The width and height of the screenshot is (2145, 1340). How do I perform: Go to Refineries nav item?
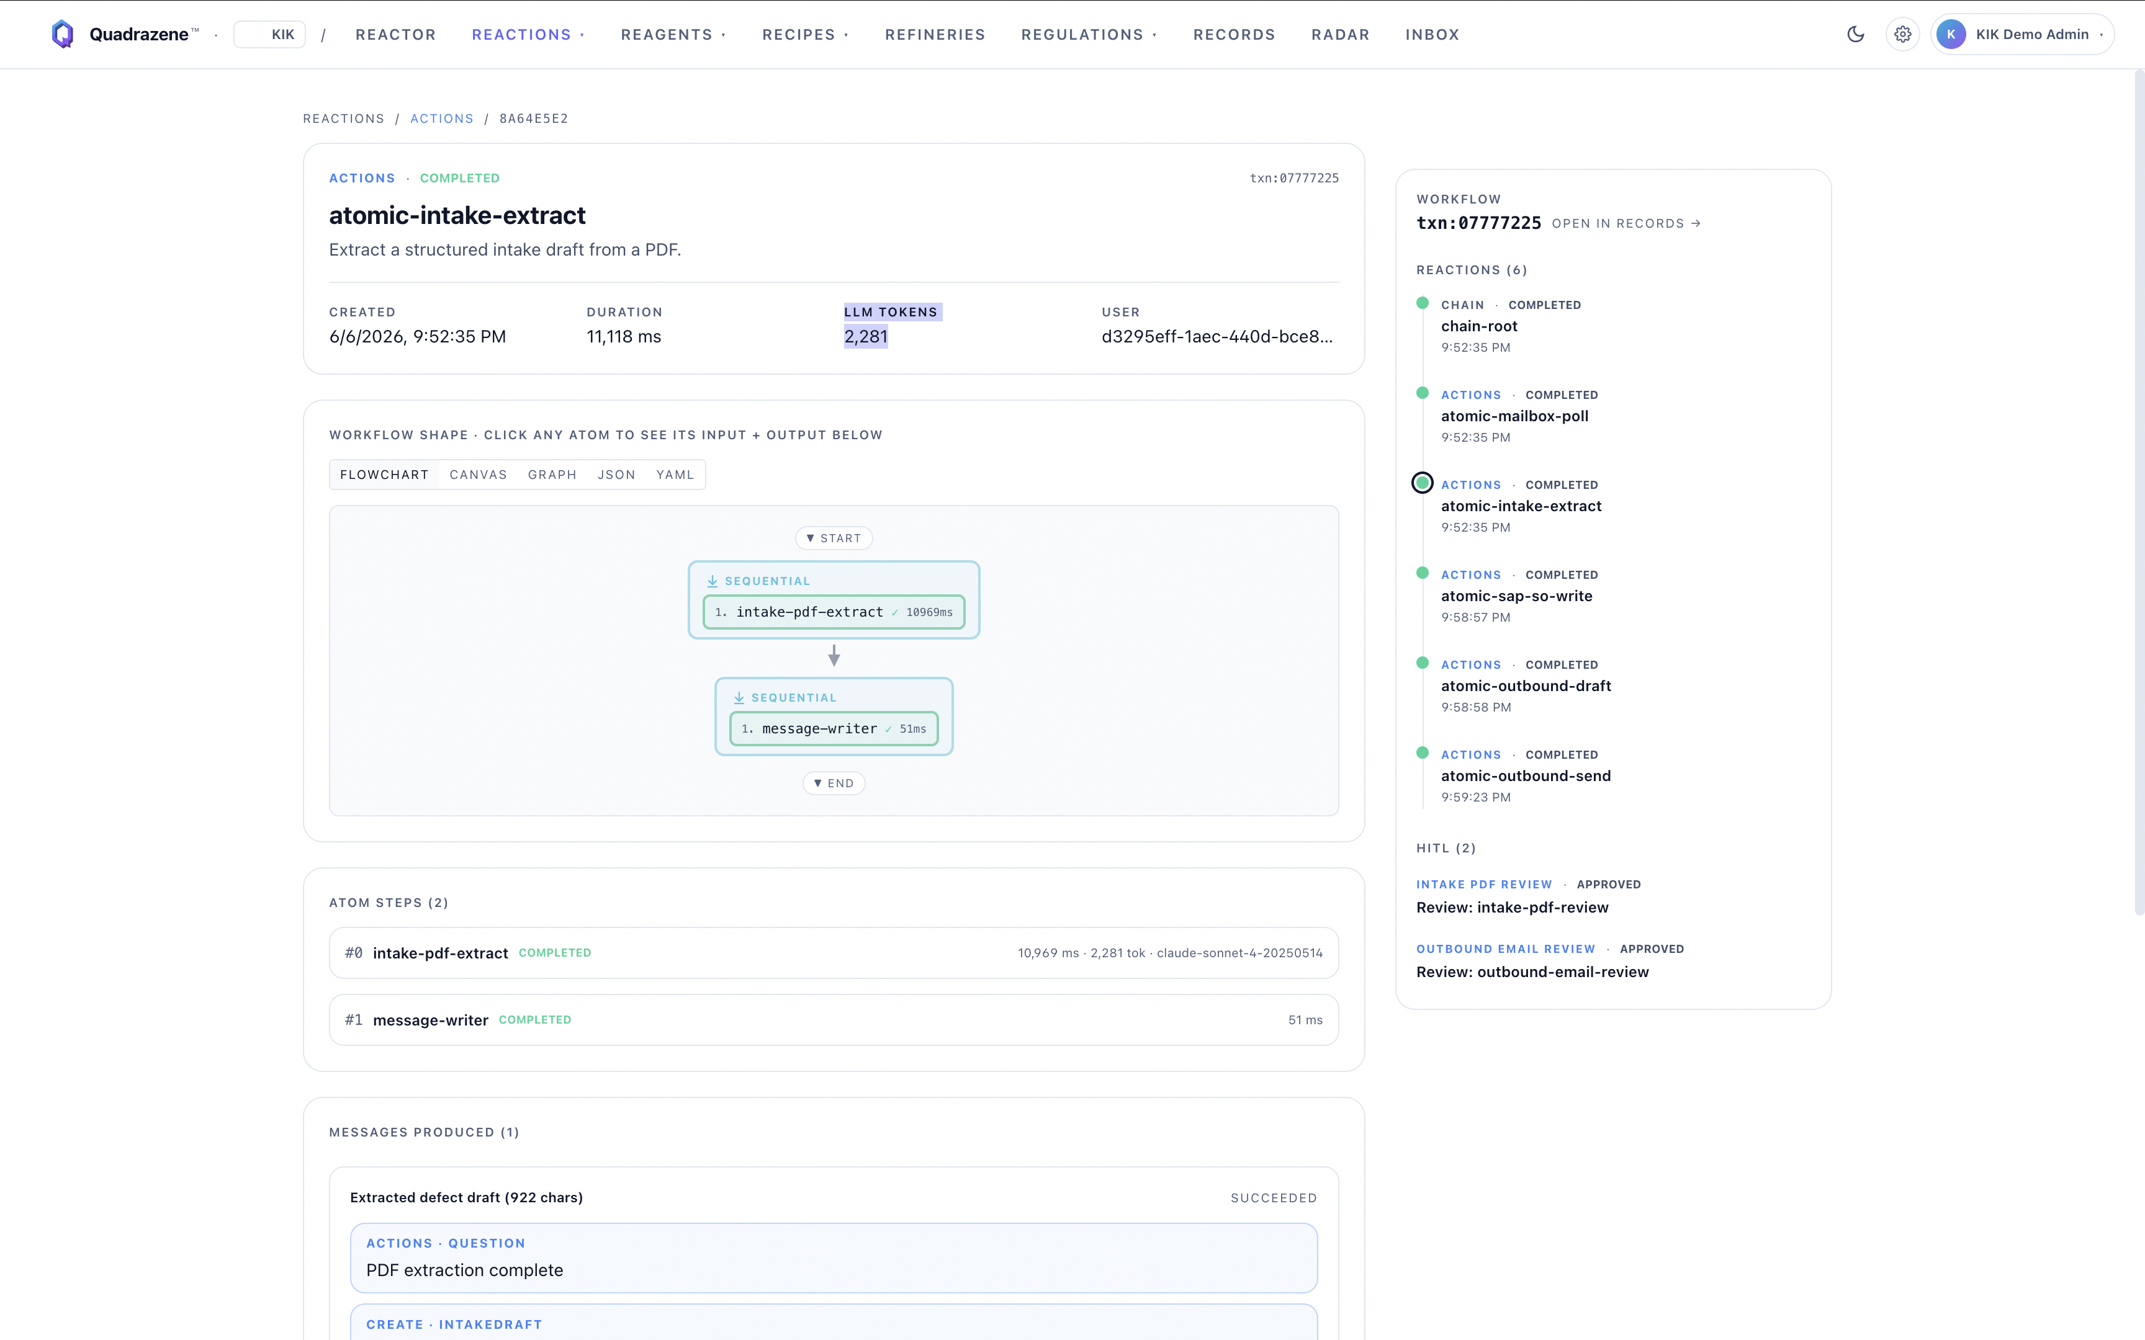tap(935, 35)
